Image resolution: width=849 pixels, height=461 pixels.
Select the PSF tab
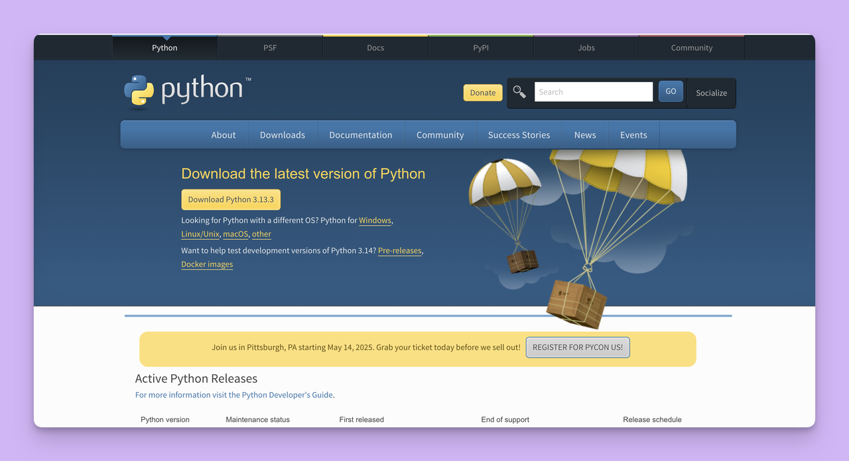click(269, 47)
